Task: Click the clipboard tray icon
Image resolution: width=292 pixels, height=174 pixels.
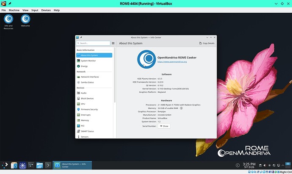Action: tap(260, 165)
